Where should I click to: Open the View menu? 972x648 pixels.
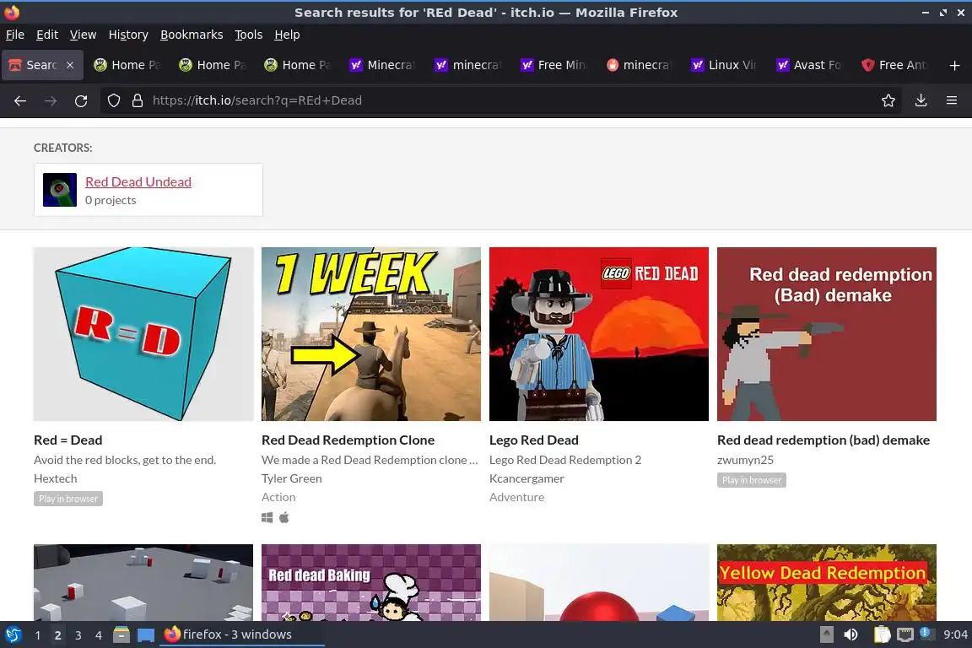tap(83, 35)
